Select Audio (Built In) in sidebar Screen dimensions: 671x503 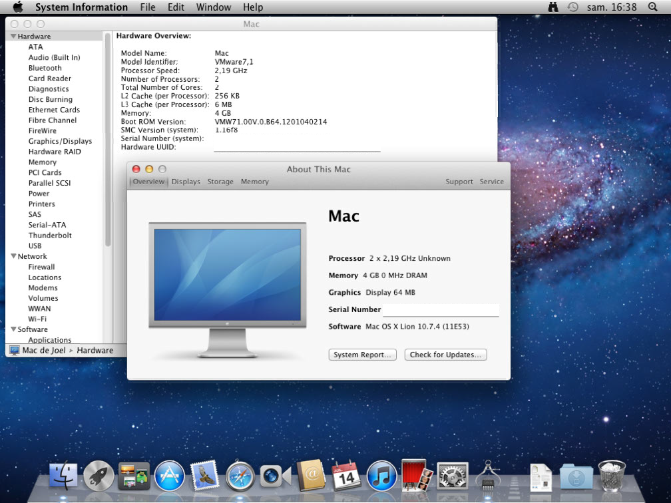55,57
